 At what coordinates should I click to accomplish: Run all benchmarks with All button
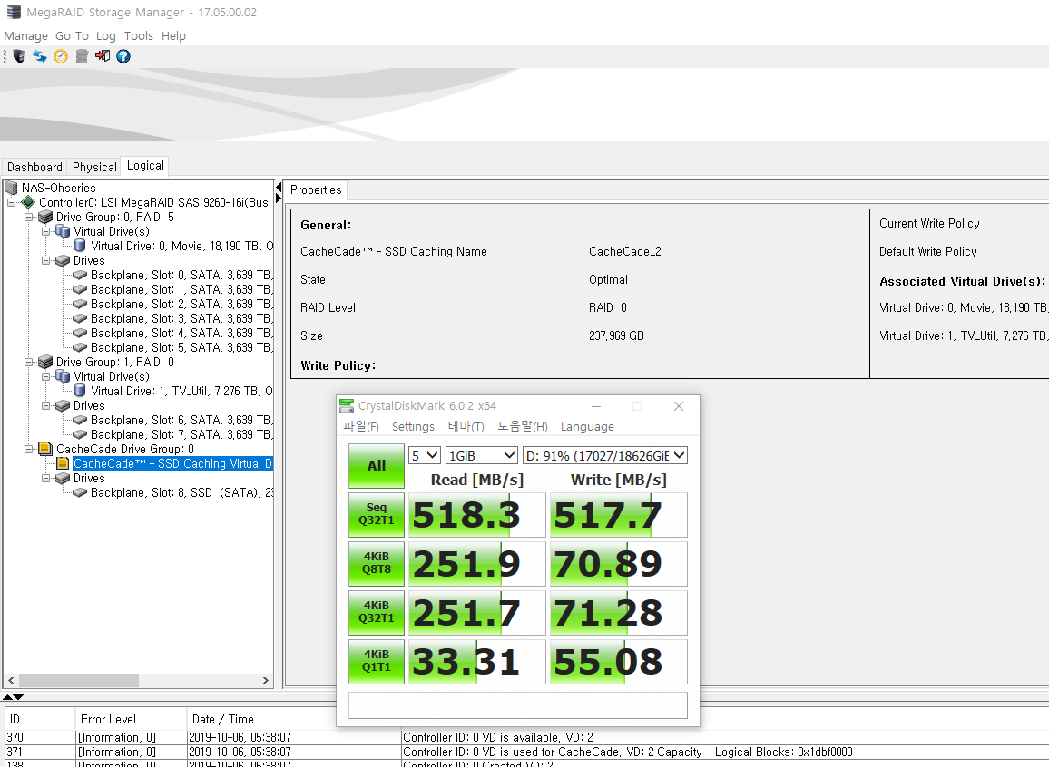coord(377,466)
